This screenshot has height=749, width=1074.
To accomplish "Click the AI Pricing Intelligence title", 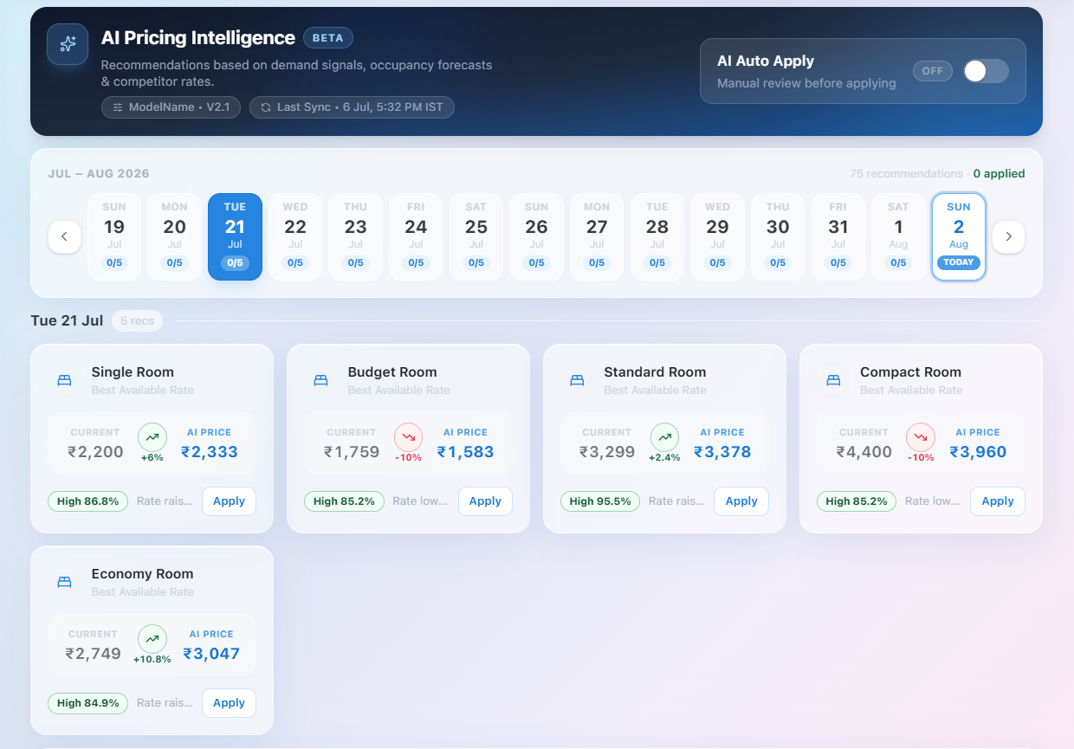I will click(198, 38).
